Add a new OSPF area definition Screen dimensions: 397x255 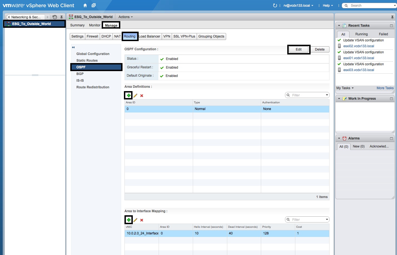(129, 96)
